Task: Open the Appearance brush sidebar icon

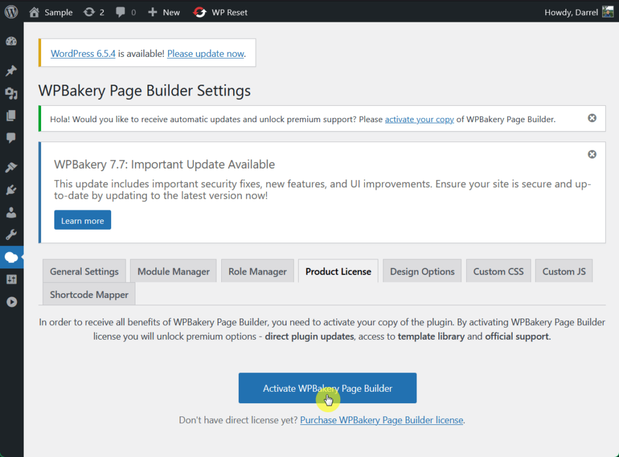Action: tap(11, 167)
